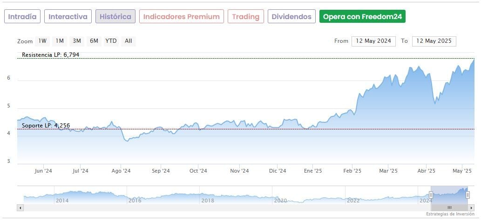This screenshot has height=221, width=481.
Task: Show All historical data range
Action: tap(129, 41)
